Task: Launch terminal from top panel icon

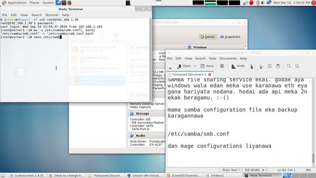Action: click(x=64, y=2)
